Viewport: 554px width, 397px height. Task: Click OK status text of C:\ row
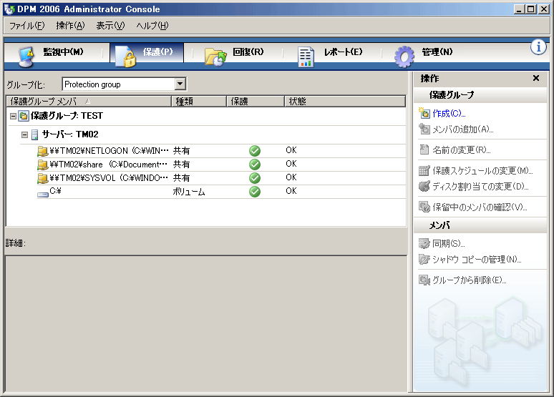coord(291,191)
